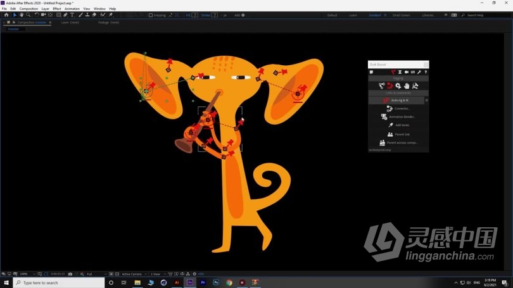The width and height of the screenshot is (513, 288).
Task: Click the Fill color swatch
Action: click(x=194, y=15)
